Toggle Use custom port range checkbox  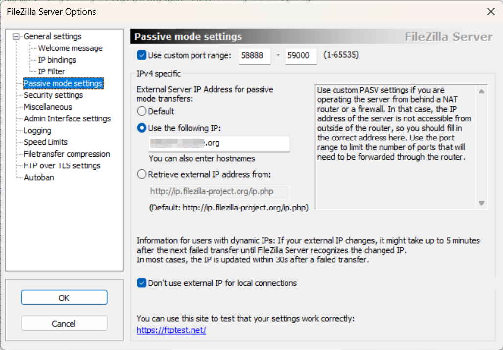[142, 55]
